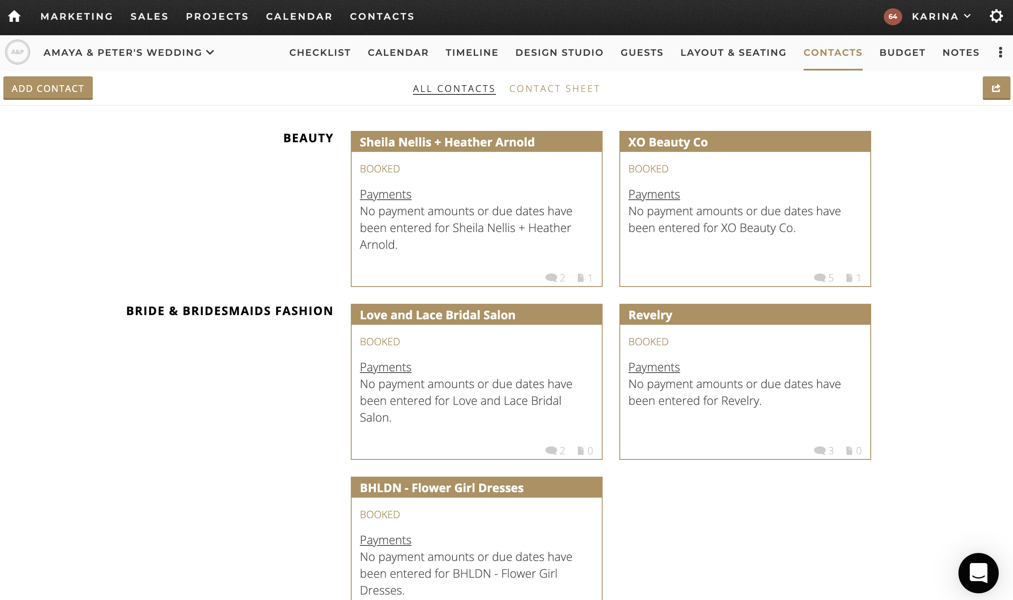Screen dimensions: 1013x600
Task: Open the settings gear icon
Action: [996, 16]
